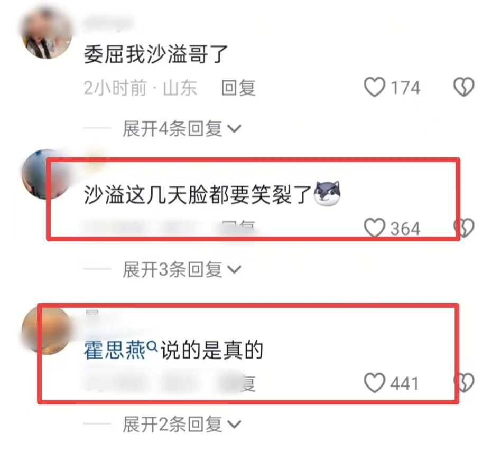This screenshot has width=501, height=452.
Task: Open the 霍思燕 search link
Action: click(x=115, y=350)
